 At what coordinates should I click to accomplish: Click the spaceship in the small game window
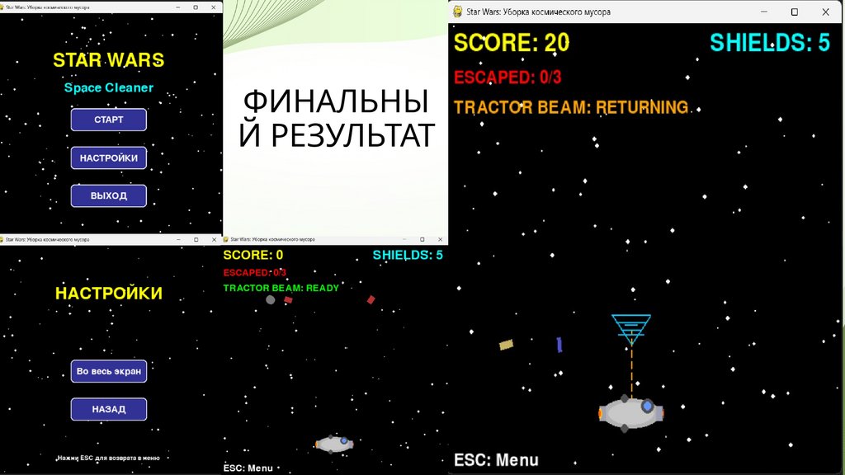pos(334,444)
